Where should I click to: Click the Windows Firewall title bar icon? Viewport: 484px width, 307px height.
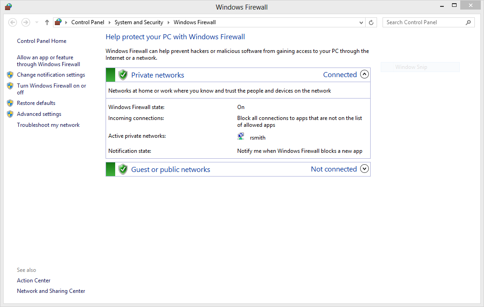pyautogui.click(x=8, y=7)
